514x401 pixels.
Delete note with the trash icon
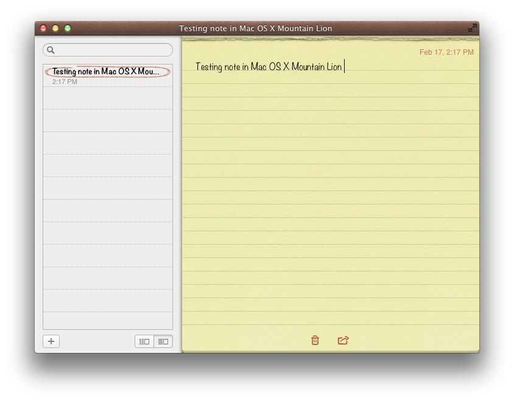315,340
